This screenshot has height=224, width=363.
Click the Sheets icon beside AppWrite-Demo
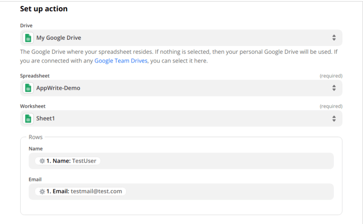coord(28,88)
